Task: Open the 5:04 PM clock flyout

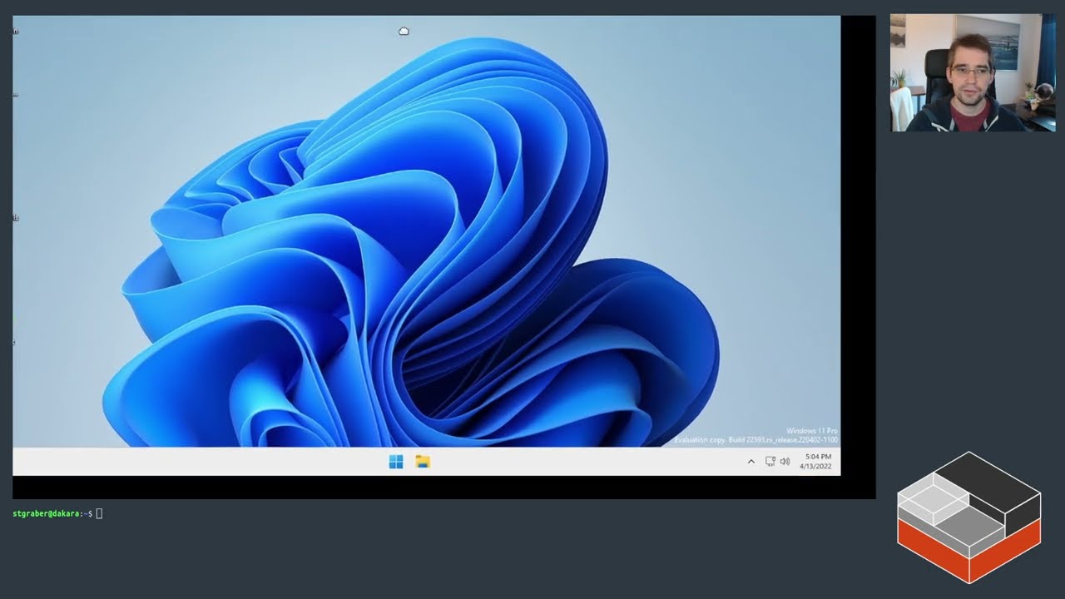Action: [817, 457]
